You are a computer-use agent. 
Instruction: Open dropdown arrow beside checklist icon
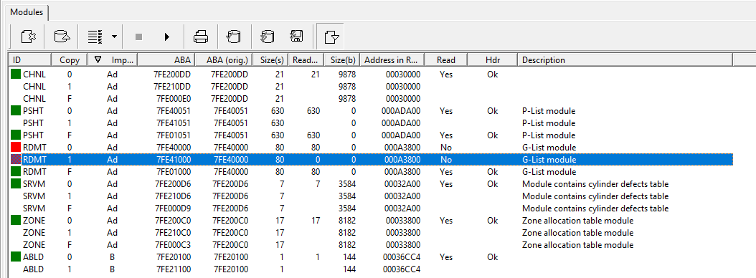tap(114, 37)
